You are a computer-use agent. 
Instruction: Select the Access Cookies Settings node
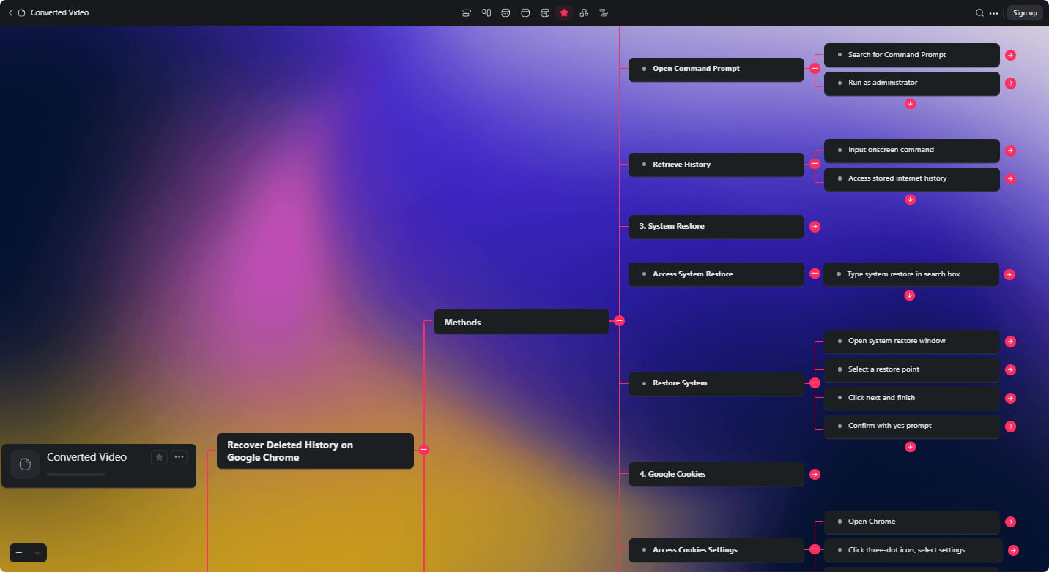pos(716,550)
